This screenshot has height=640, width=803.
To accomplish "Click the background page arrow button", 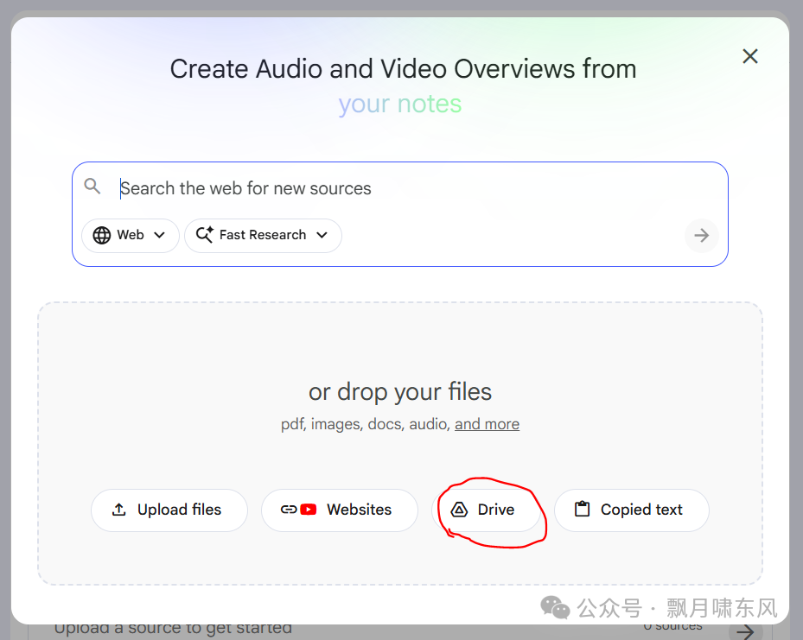I will (746, 631).
